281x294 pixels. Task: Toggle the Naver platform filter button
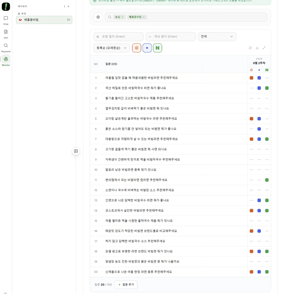click(x=157, y=48)
